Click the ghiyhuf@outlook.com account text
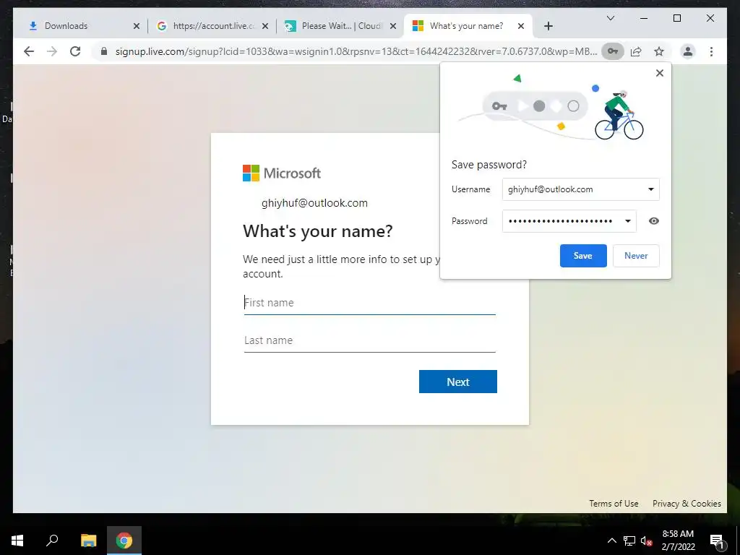Image resolution: width=740 pixels, height=555 pixels. click(314, 203)
